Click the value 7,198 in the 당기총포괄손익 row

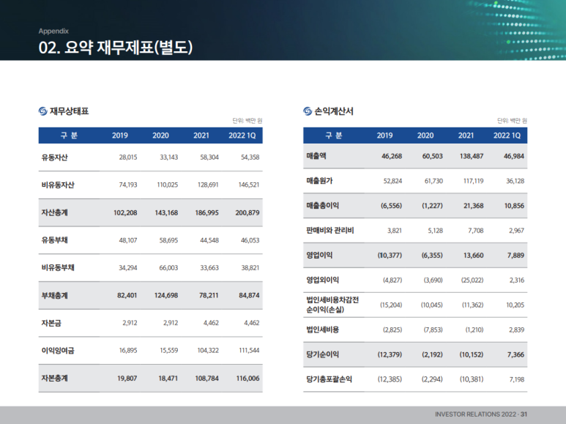pyautogui.click(x=517, y=379)
